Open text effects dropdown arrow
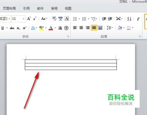147x115 pixels. point(36,28)
